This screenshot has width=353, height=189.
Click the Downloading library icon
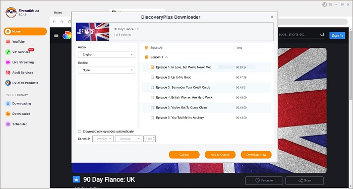pyautogui.click(x=8, y=104)
